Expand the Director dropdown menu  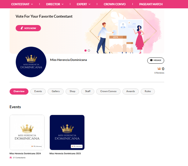click(x=55, y=4)
